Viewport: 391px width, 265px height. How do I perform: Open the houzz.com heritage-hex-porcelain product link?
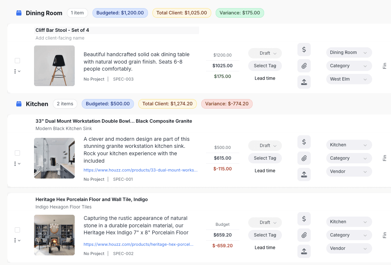pyautogui.click(x=138, y=244)
